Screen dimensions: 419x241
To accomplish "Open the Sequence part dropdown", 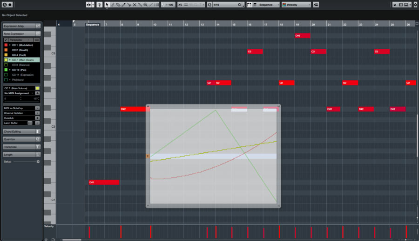I will click(268, 5).
